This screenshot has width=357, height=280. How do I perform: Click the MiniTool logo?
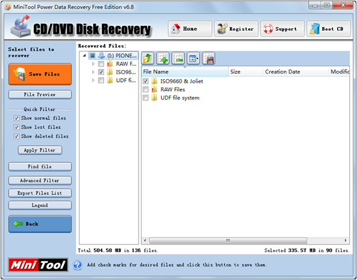38,265
